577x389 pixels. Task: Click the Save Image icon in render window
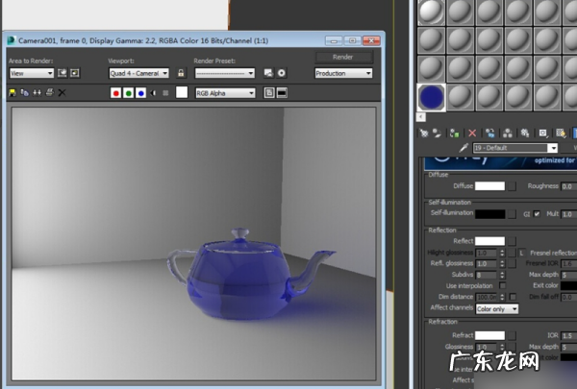(12, 93)
